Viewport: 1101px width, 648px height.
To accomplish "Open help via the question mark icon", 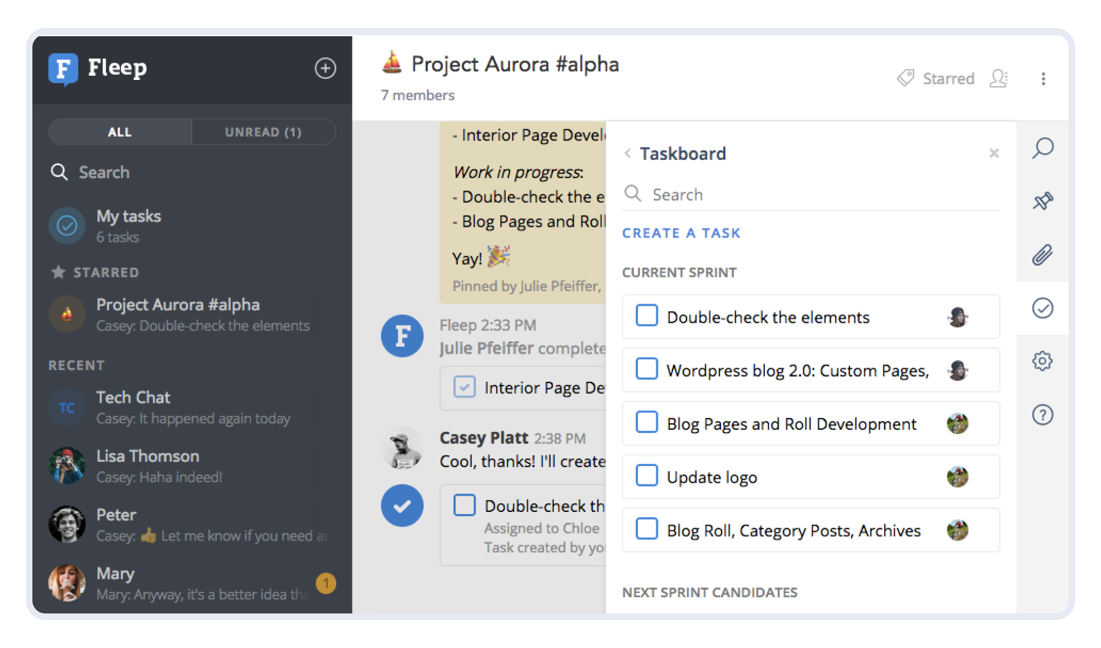I will (1042, 414).
